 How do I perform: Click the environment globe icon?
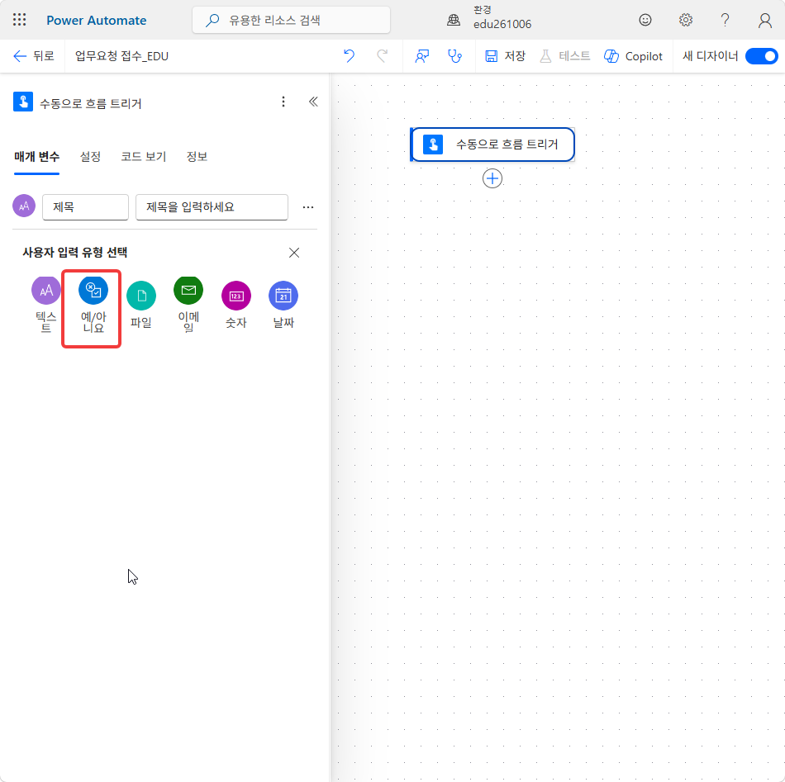point(454,20)
